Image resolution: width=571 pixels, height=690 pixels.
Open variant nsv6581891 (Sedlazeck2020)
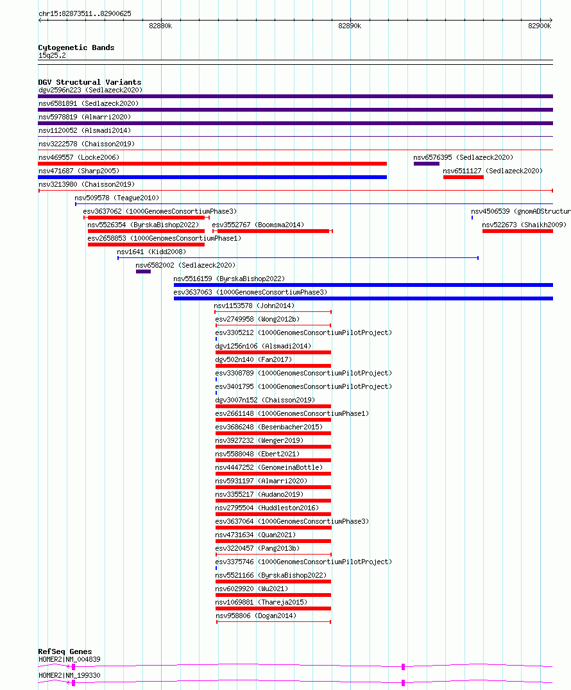pos(89,103)
